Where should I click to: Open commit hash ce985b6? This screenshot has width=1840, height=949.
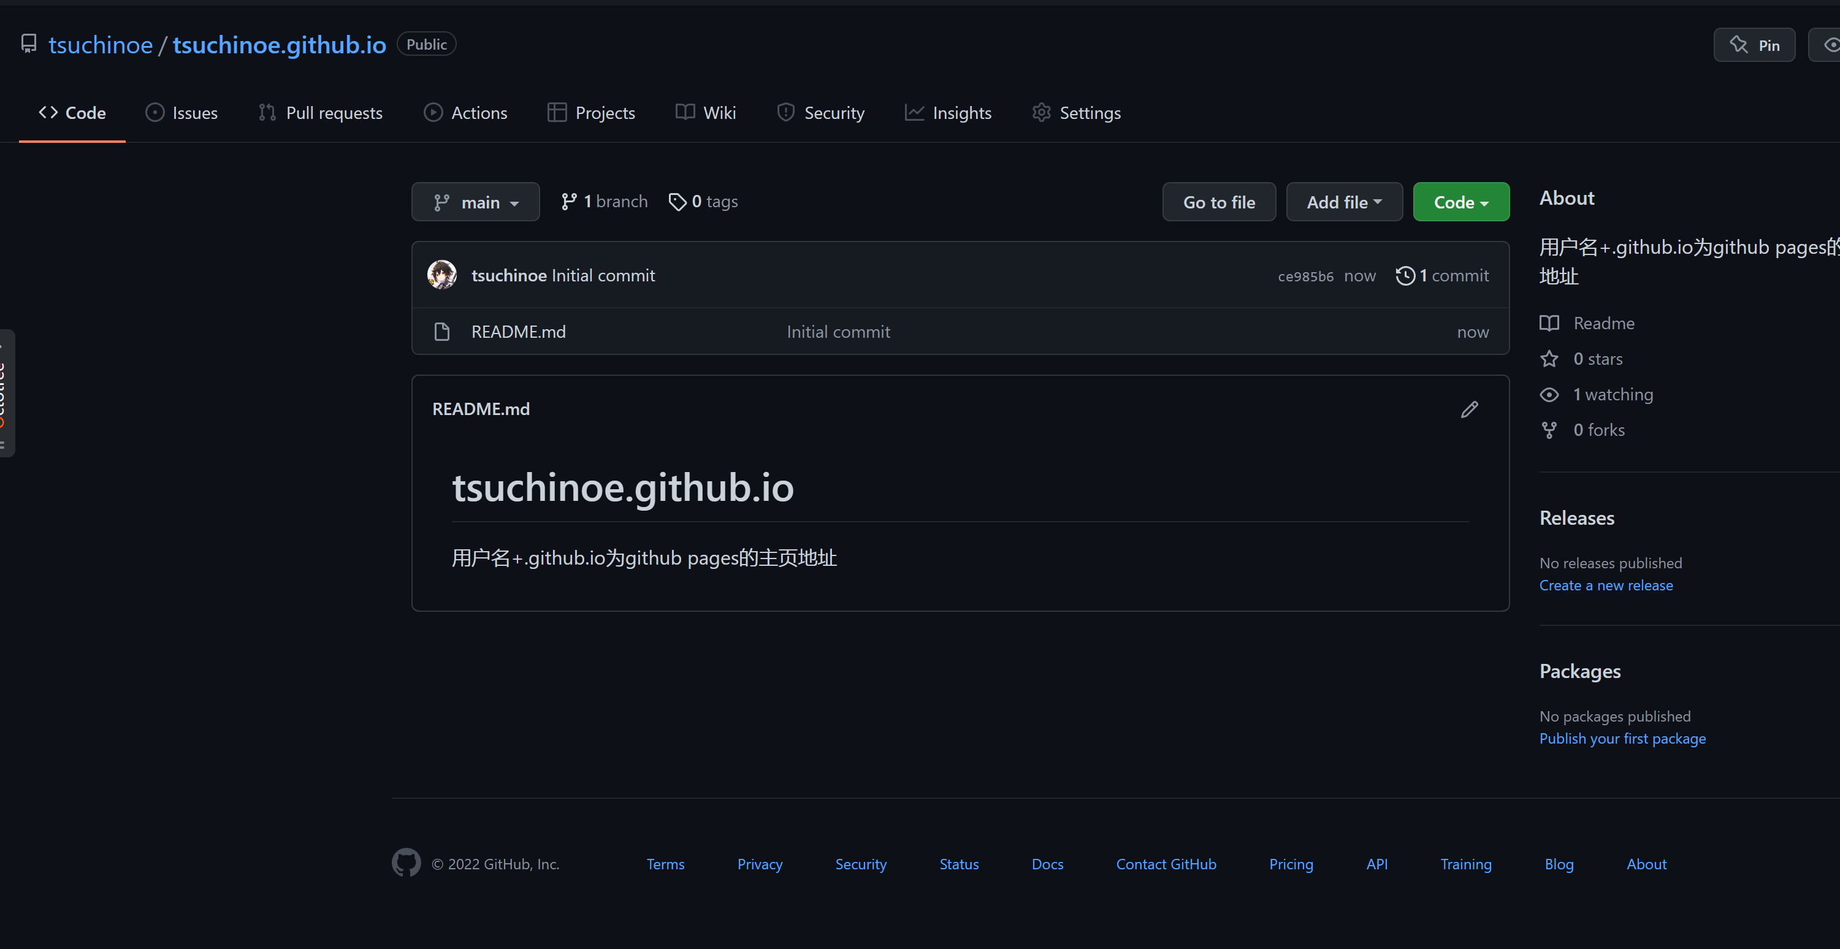1305,276
